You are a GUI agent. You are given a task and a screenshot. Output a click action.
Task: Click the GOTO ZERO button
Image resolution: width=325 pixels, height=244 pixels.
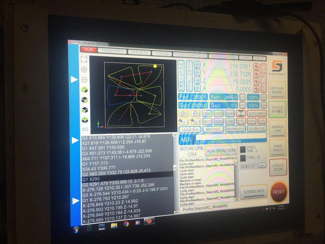coord(257,113)
